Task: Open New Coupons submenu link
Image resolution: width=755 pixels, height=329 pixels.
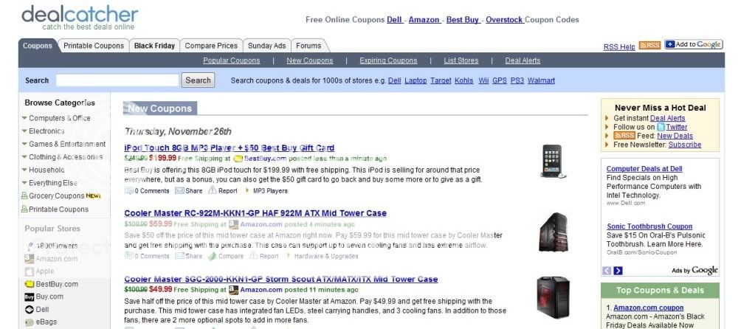Action: click(x=310, y=60)
